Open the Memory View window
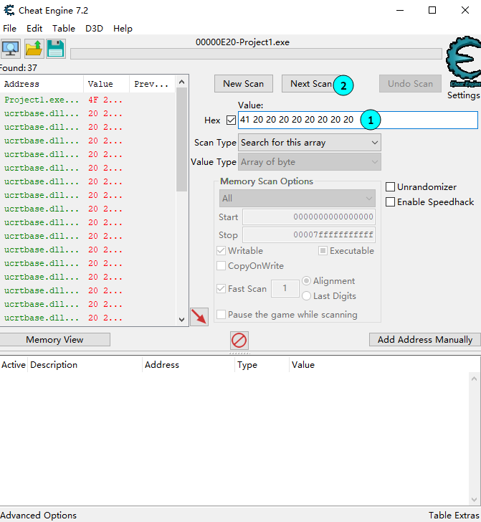This screenshot has width=481, height=522. click(54, 340)
